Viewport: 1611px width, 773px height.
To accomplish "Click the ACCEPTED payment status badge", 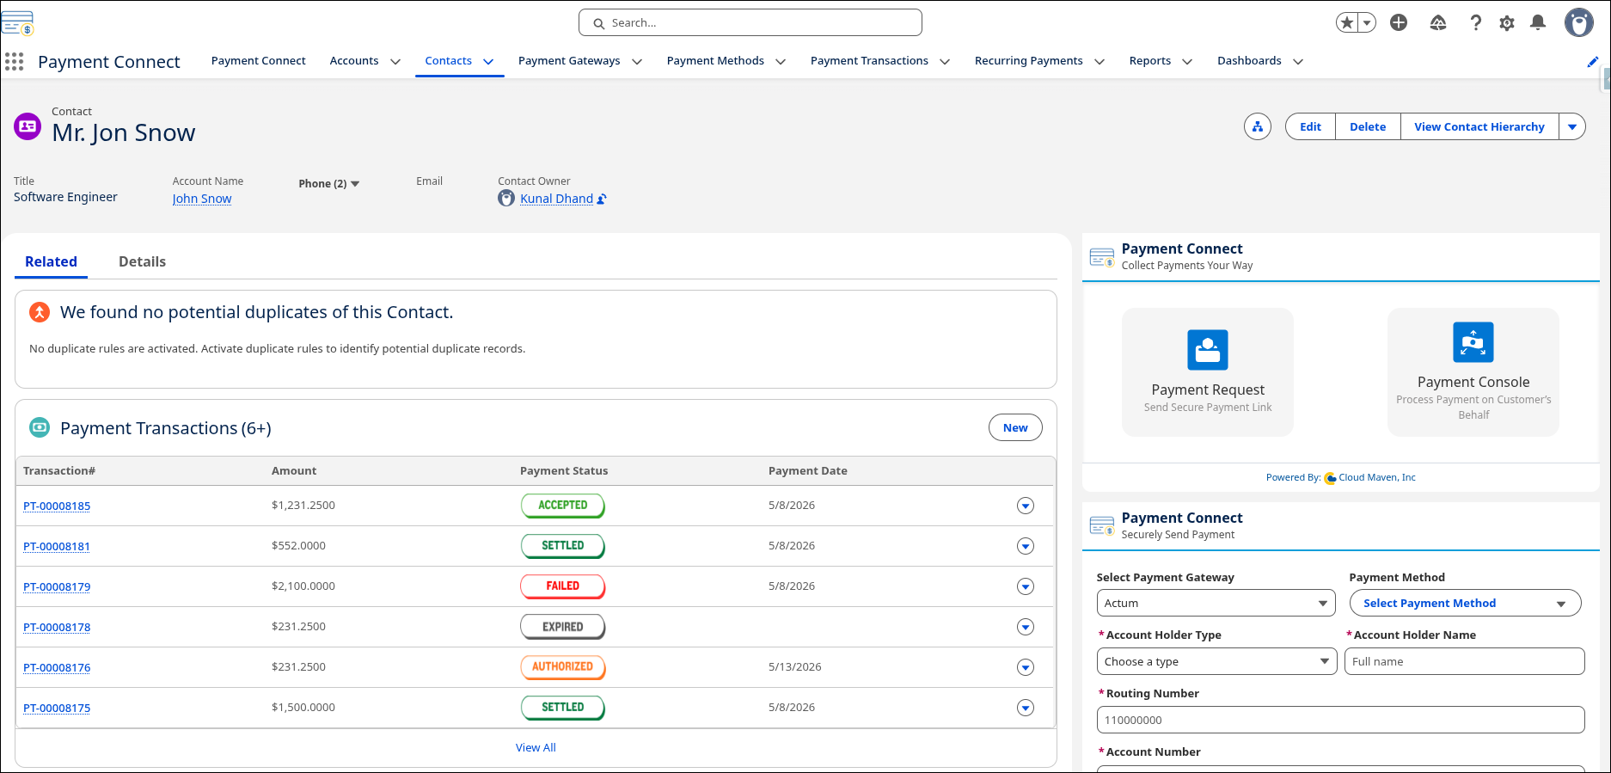I will click(563, 506).
